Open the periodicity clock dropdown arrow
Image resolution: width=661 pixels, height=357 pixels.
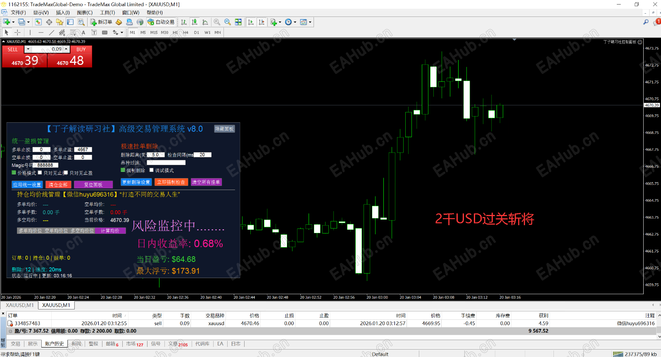295,22
